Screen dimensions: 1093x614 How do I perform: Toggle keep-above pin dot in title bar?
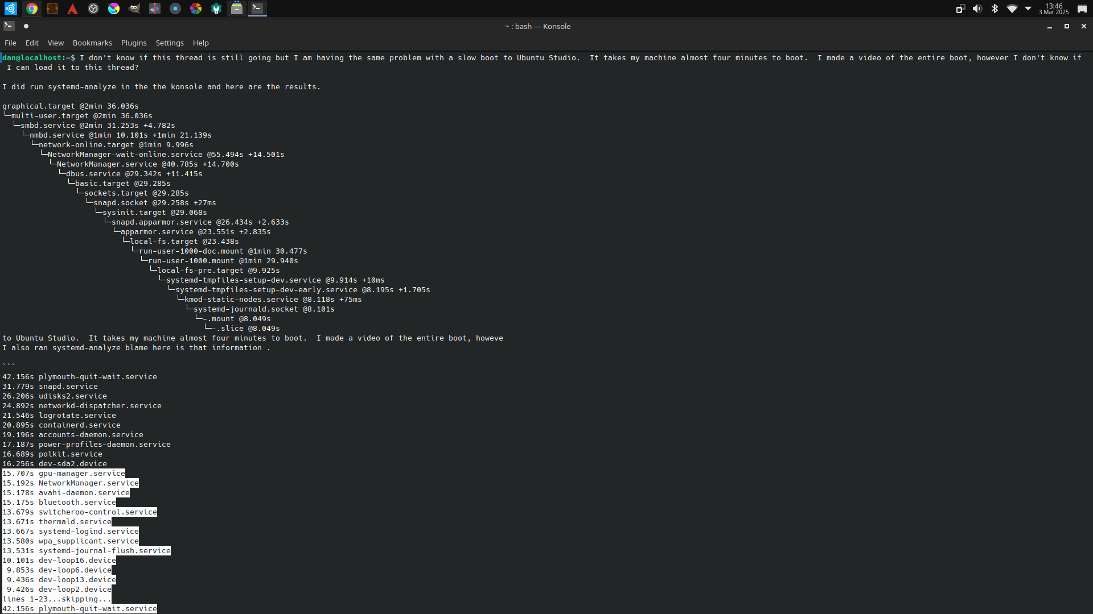pos(26,26)
